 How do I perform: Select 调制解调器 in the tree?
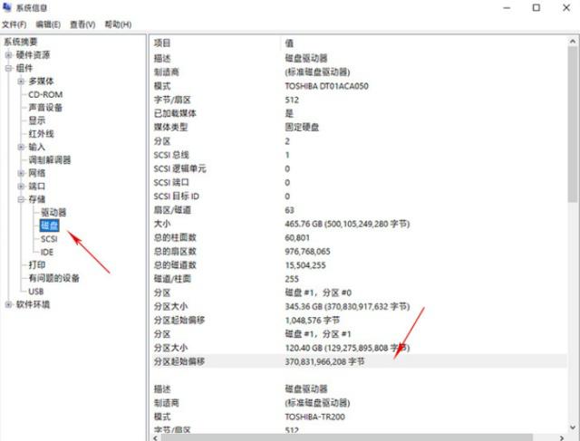pyautogui.click(x=50, y=160)
